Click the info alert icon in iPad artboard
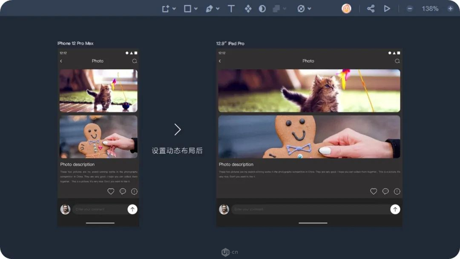Viewport: 460px width, 259px height. [397, 192]
